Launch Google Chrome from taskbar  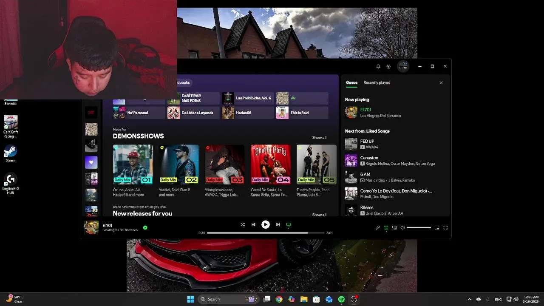(279, 299)
